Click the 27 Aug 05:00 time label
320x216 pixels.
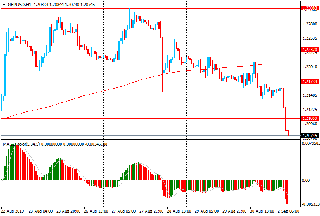point(124,211)
